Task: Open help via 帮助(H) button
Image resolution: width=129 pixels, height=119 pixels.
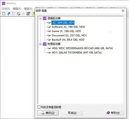Action: 113,113
